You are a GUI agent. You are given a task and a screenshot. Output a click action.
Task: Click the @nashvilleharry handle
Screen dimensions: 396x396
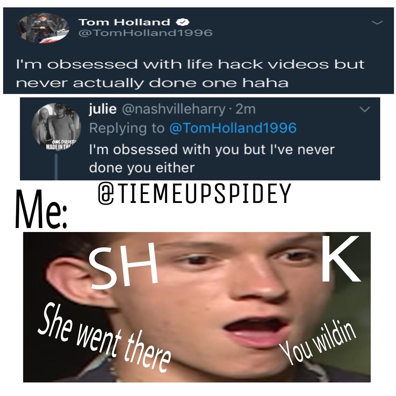(x=174, y=109)
